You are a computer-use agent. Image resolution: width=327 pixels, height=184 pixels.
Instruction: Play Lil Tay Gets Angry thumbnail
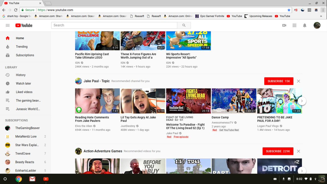[143, 101]
